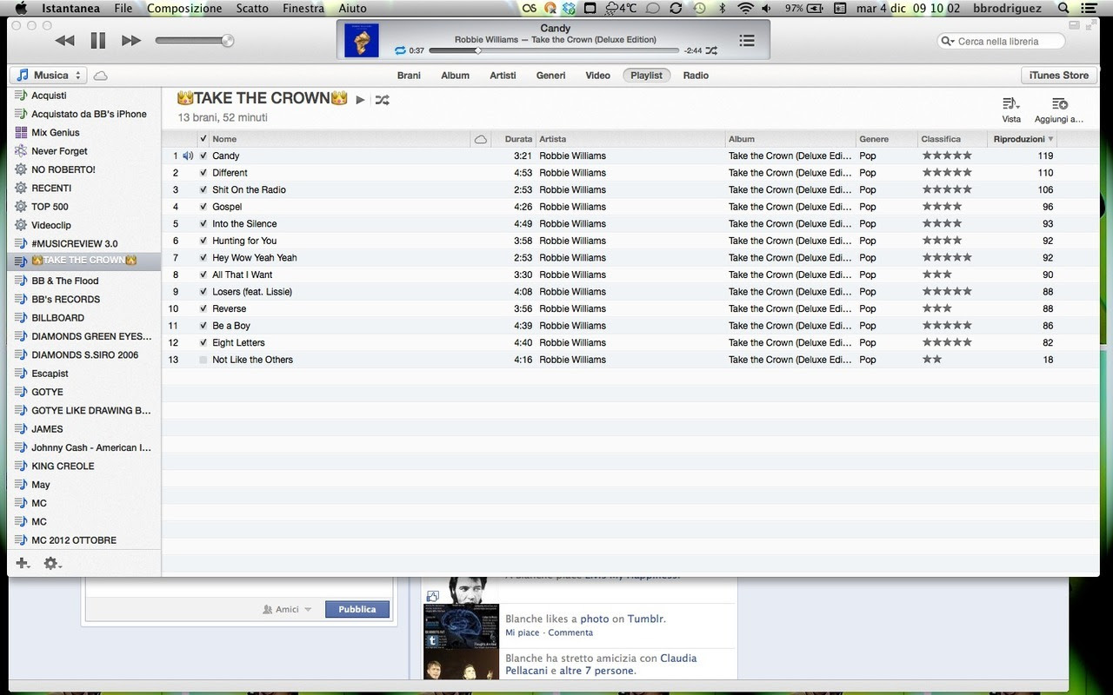The image size is (1113, 695).
Task: Switch to the Video tab
Action: pyautogui.click(x=597, y=76)
